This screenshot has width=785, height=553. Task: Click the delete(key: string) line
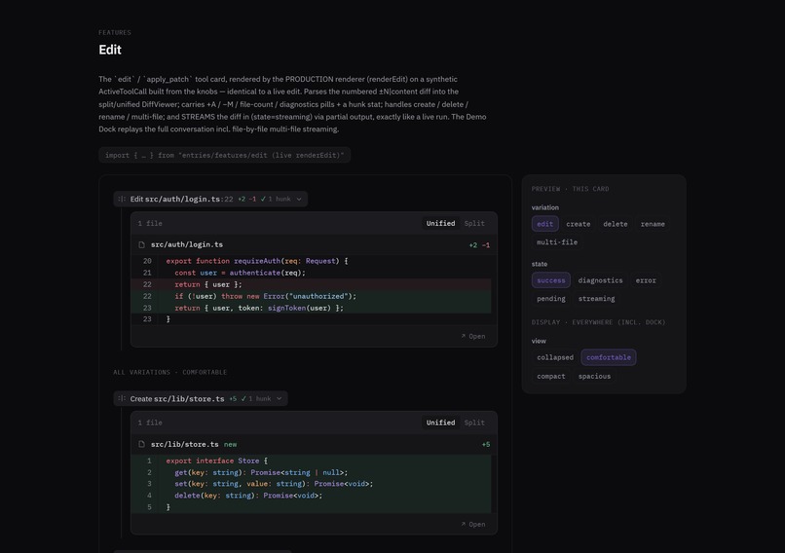click(311, 496)
